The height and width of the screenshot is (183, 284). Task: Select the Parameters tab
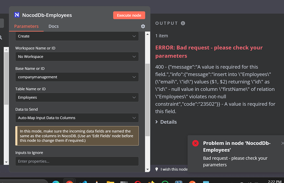coord(26,26)
